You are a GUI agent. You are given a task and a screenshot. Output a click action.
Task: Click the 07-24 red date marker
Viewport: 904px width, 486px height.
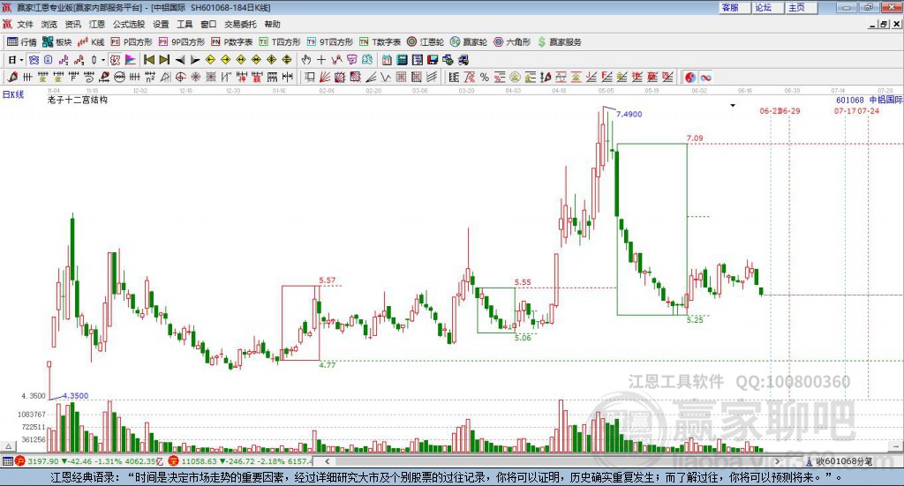869,111
